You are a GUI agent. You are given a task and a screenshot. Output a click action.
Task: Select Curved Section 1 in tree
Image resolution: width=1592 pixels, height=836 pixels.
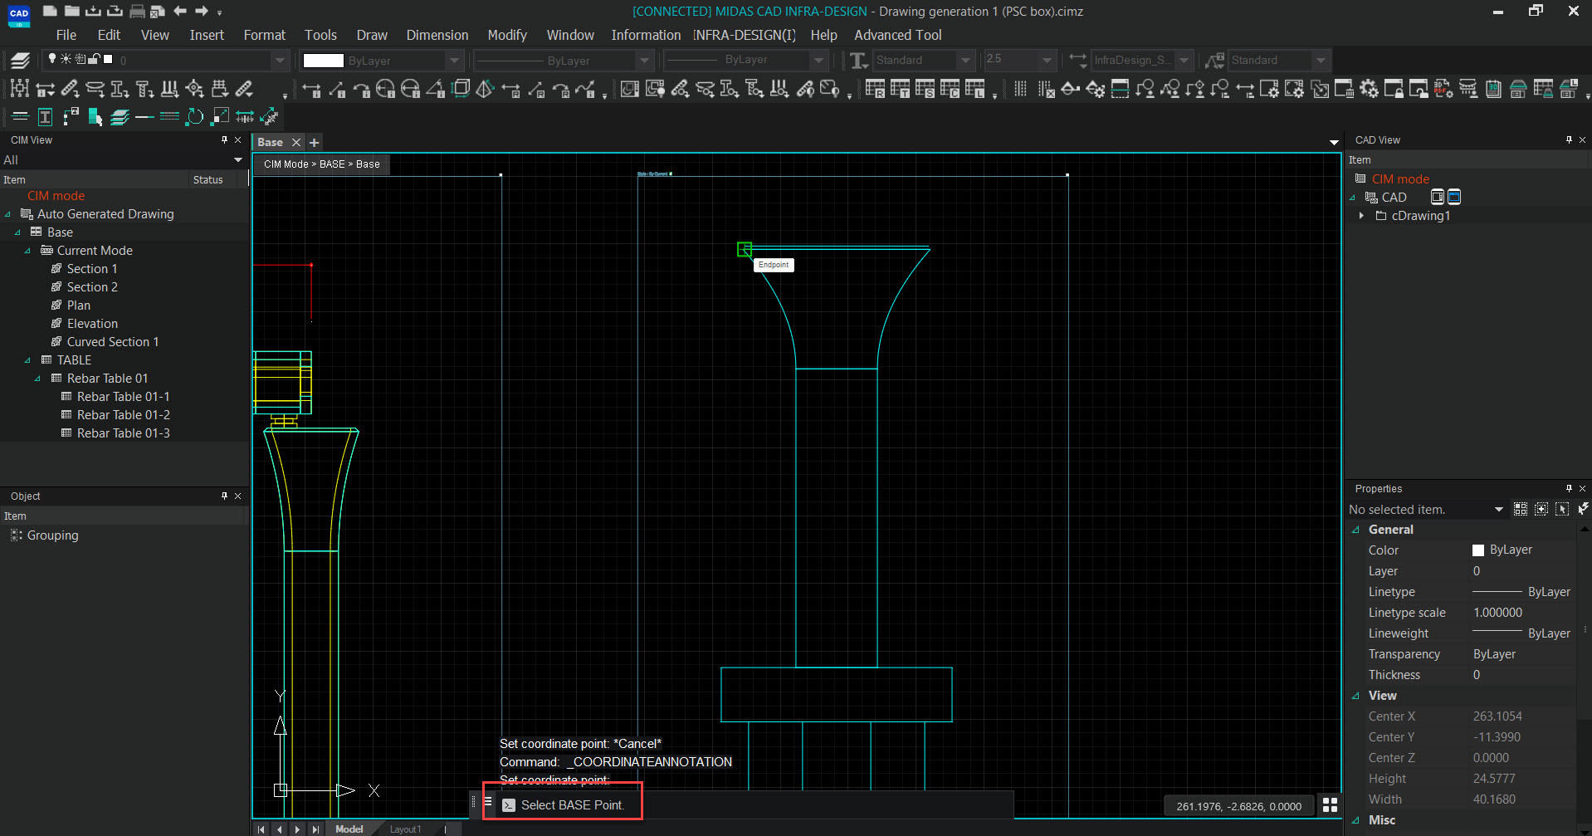(113, 342)
